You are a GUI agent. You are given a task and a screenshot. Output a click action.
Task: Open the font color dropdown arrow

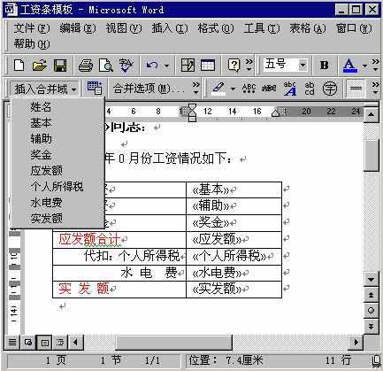coord(365,66)
